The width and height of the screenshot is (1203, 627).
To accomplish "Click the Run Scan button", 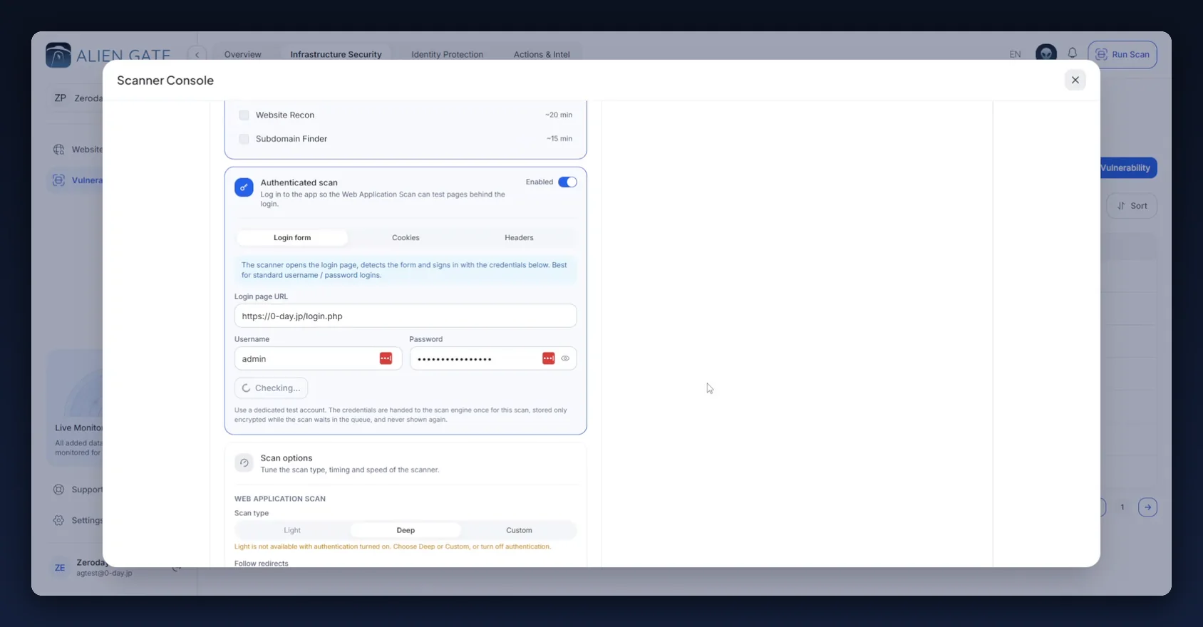I will coord(1122,54).
